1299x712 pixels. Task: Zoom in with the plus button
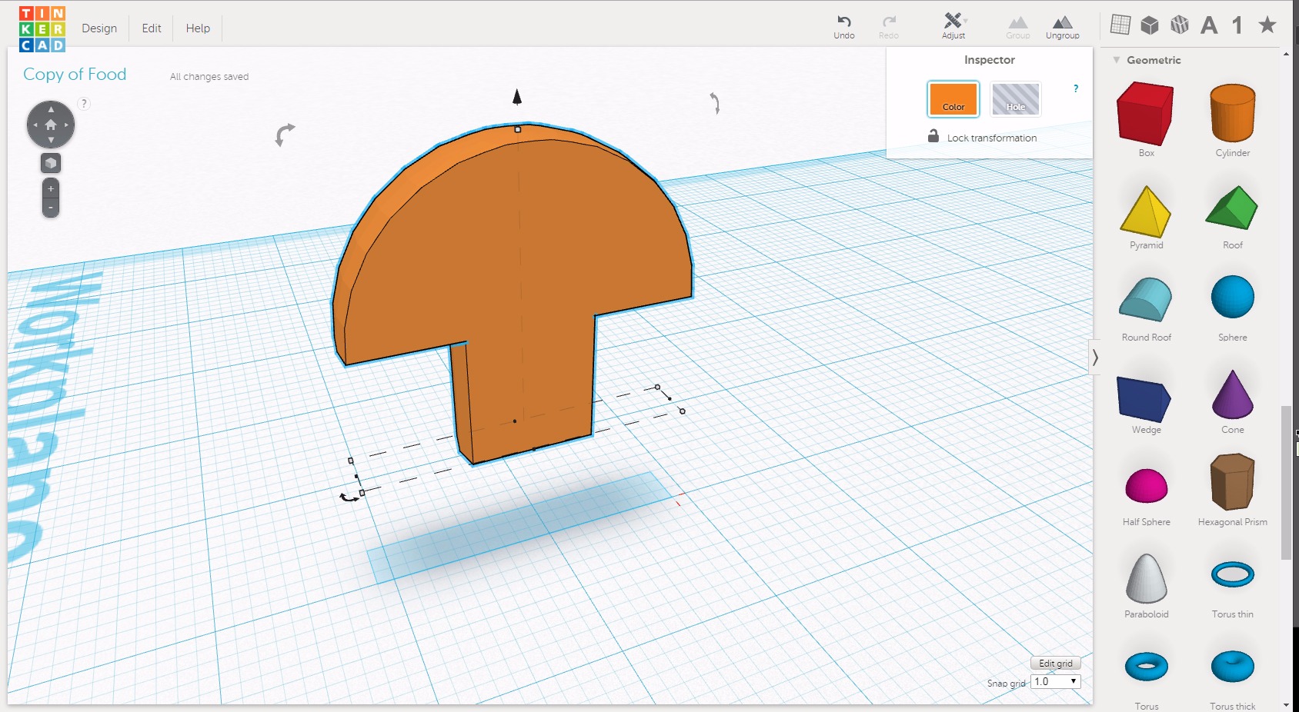click(51, 188)
